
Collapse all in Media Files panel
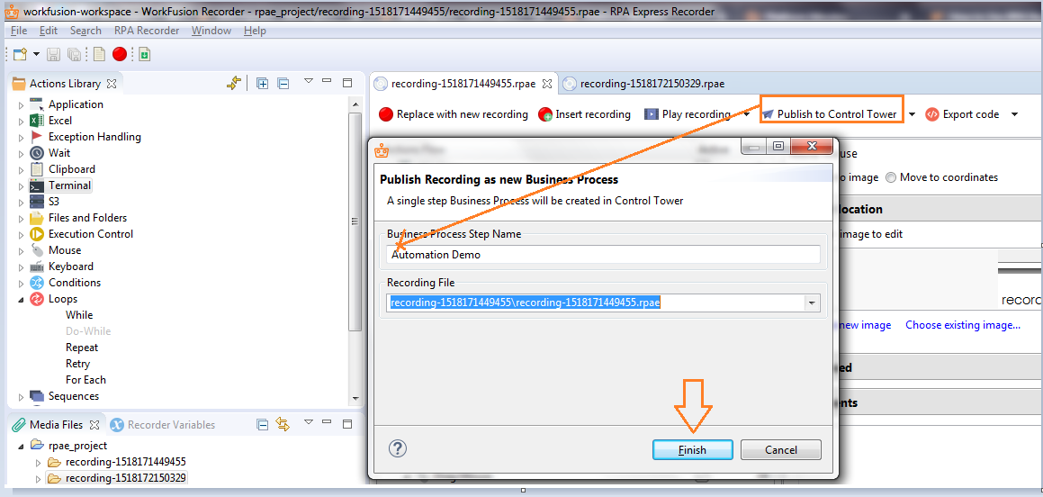point(263,424)
